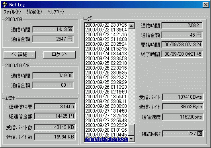
Task: Click the 接続回数 field showing 227 回
Action: (183, 134)
